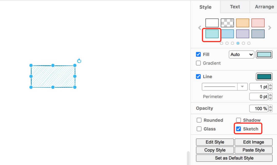277x165 pixels.
Task: Click the rotate handle above the rectangle
Action: [x=79, y=61]
